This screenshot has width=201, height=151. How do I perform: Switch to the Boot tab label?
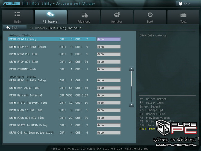coord(150,22)
